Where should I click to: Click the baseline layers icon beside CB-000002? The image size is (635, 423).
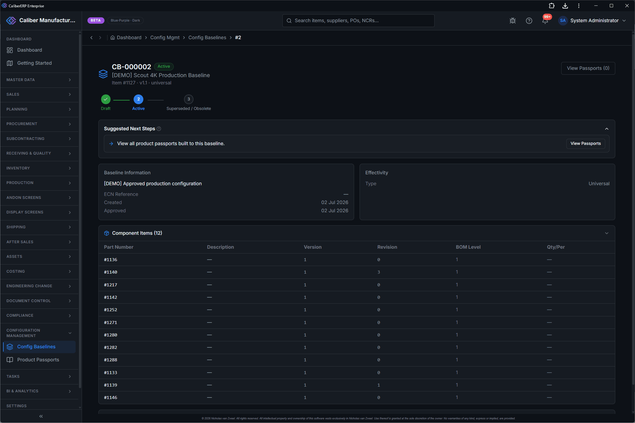(103, 74)
